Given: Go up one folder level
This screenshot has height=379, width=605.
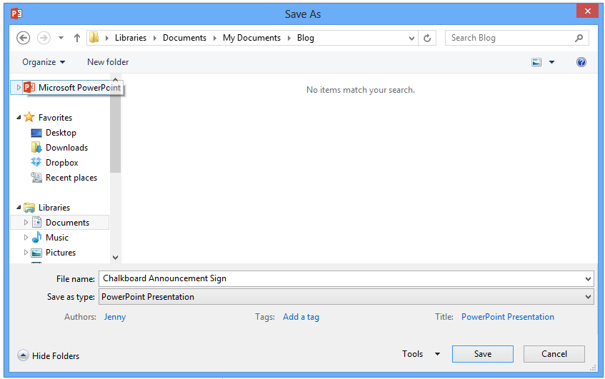Looking at the screenshot, I should 76,38.
